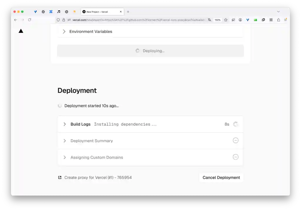Viewport: 301px width, 210px height.
Task: Click the disabled Deploying... button
Action: pos(150,51)
